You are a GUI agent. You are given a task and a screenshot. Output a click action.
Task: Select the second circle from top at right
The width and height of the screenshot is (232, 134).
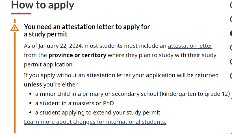pyautogui.click(x=231, y=19)
